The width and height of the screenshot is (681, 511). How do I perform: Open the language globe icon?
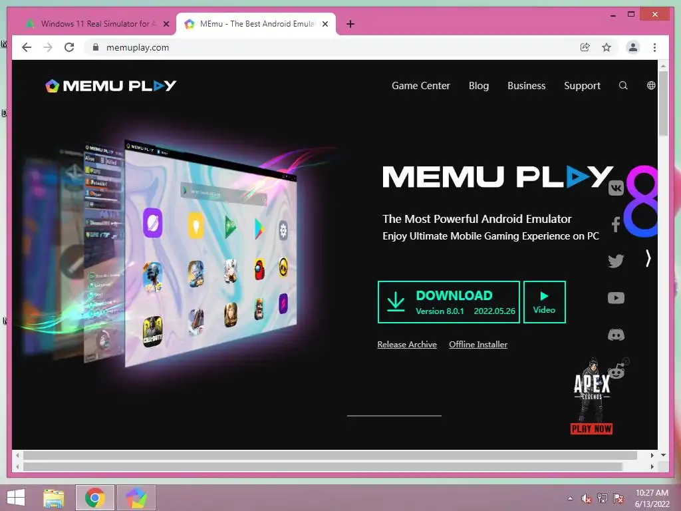click(651, 86)
